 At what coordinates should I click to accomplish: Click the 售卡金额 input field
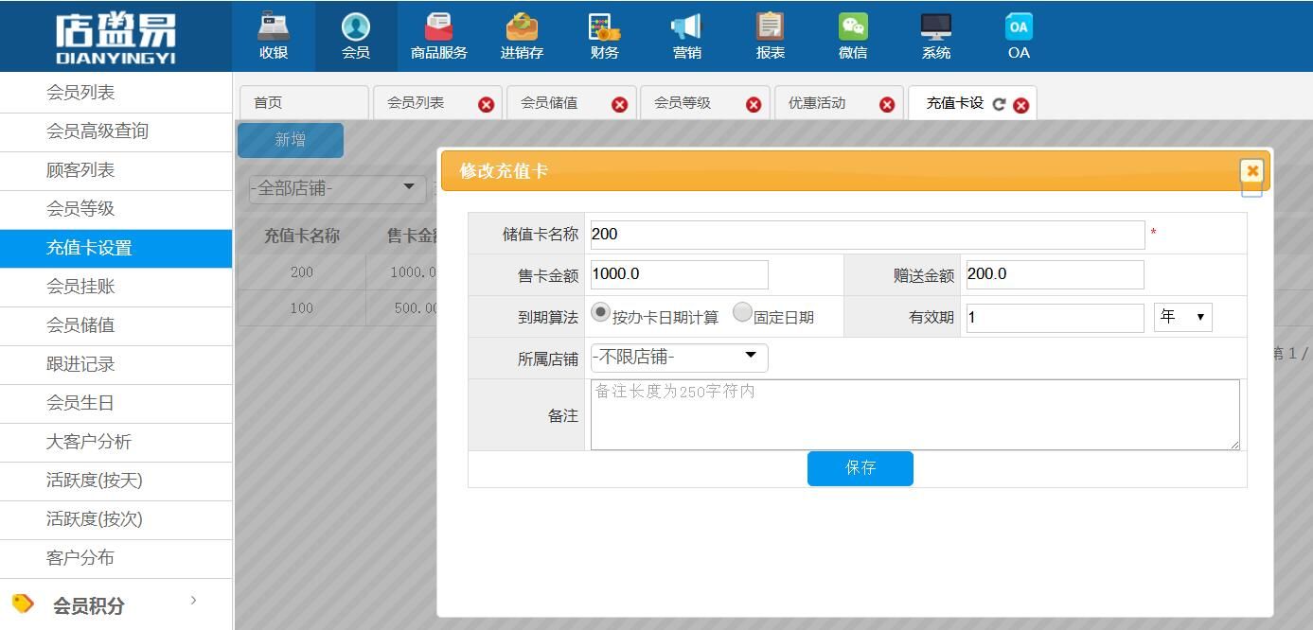point(679,274)
